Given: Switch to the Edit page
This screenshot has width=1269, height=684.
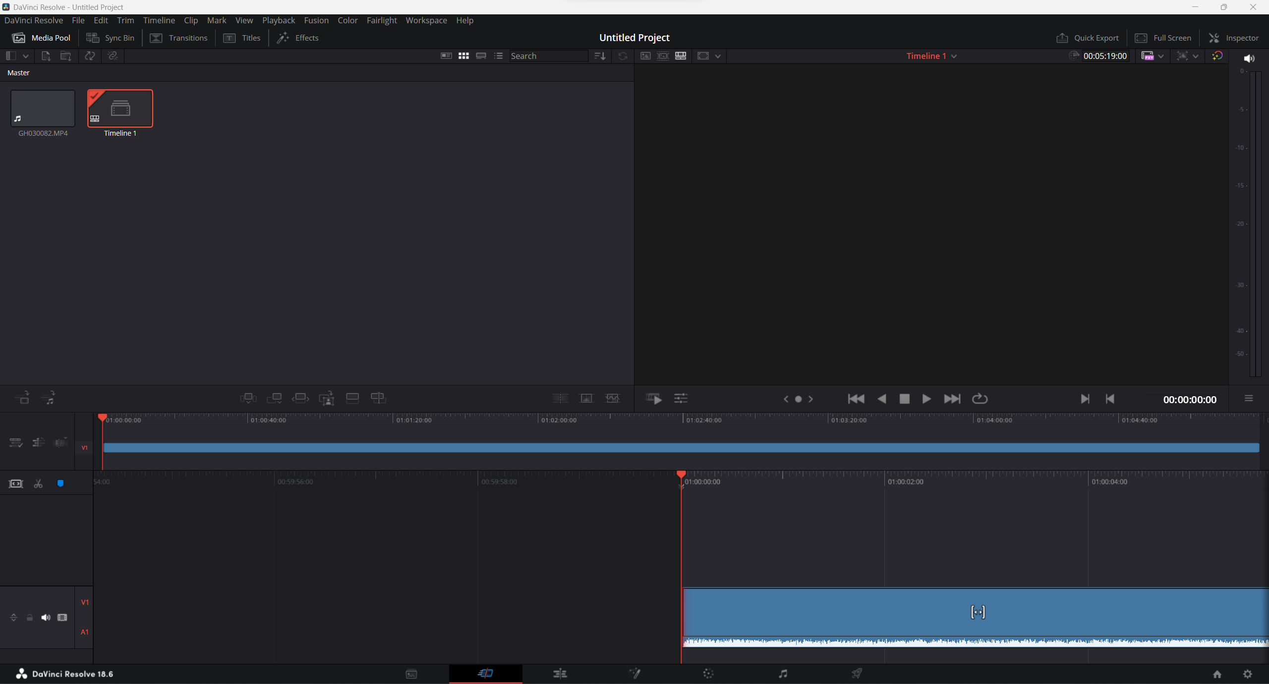Looking at the screenshot, I should pos(560,674).
